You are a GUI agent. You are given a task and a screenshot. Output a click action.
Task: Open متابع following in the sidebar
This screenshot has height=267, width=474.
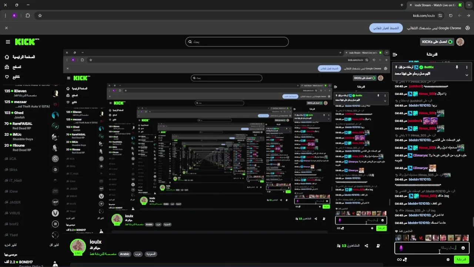[x=12, y=77]
